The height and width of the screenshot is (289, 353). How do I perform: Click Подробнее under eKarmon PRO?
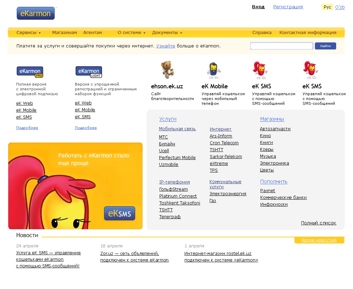27,128
